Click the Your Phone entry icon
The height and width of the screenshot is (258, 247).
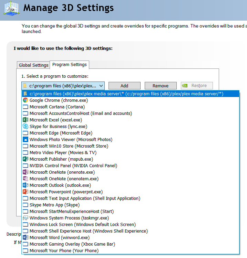pyautogui.click(x=25, y=250)
